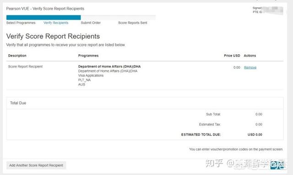Click the Score Report Recipient cell
Screen dimensions: 293x175
coord(26,67)
